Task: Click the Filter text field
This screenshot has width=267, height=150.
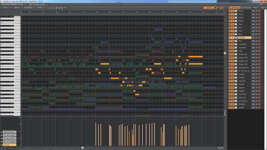Action: coord(256,8)
